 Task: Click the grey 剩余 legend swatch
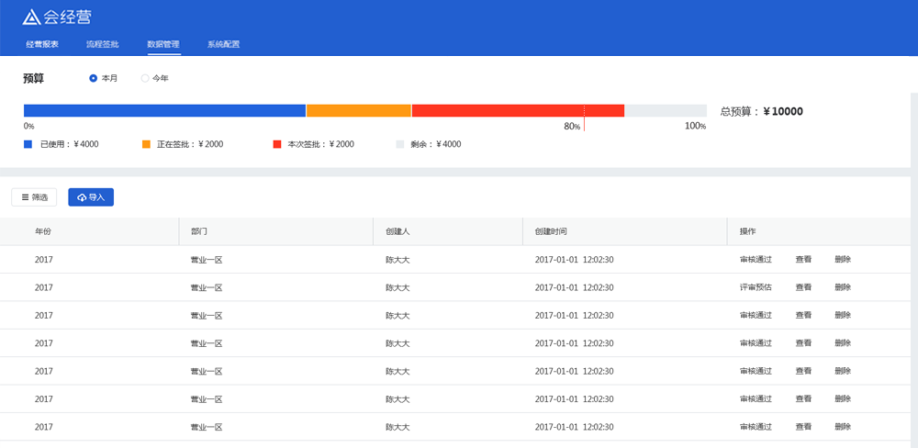pos(400,144)
